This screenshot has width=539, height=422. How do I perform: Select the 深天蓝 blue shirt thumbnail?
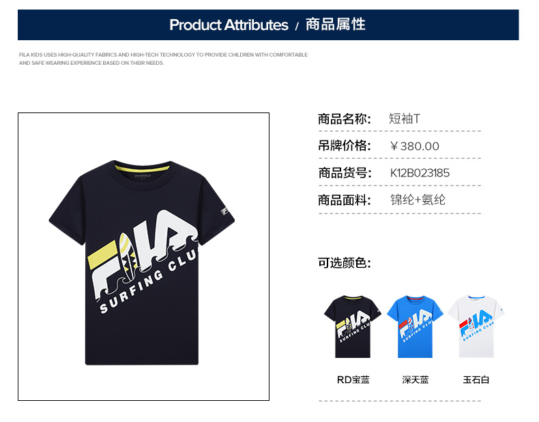pos(415,326)
